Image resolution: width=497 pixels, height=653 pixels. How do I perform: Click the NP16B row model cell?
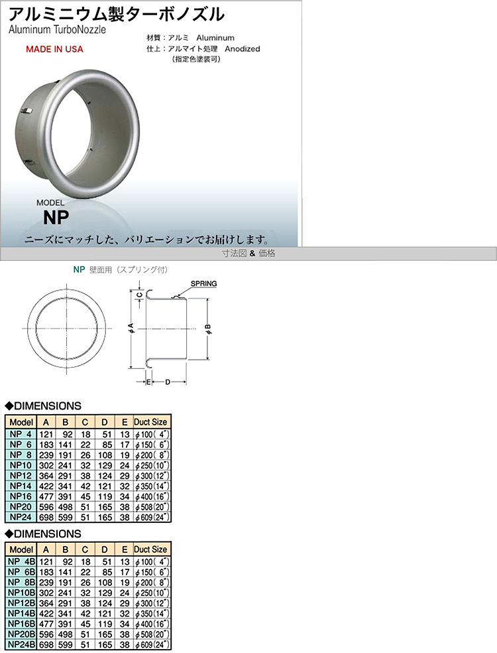click(21, 624)
